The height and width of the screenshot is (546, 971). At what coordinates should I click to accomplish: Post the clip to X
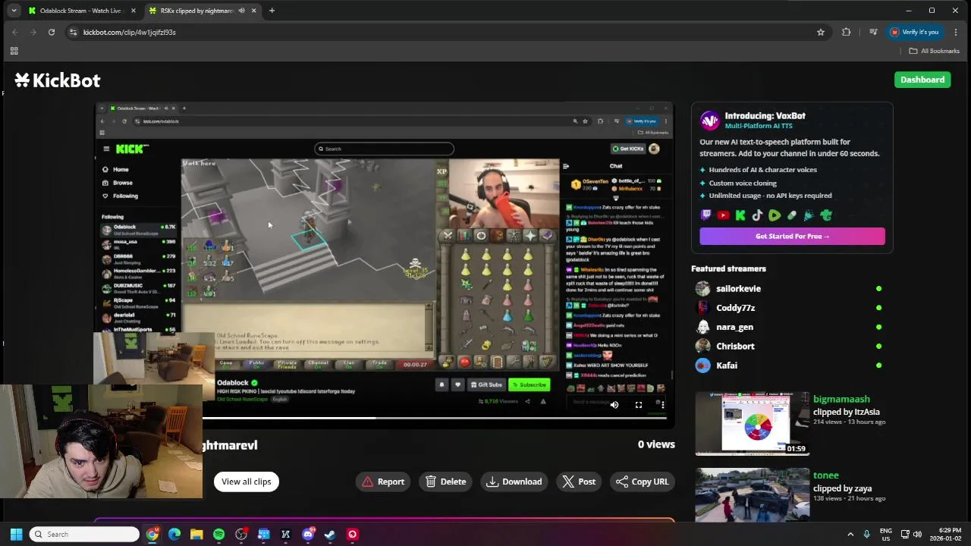pos(579,482)
